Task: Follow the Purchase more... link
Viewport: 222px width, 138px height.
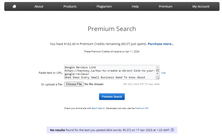Action: coord(161,44)
